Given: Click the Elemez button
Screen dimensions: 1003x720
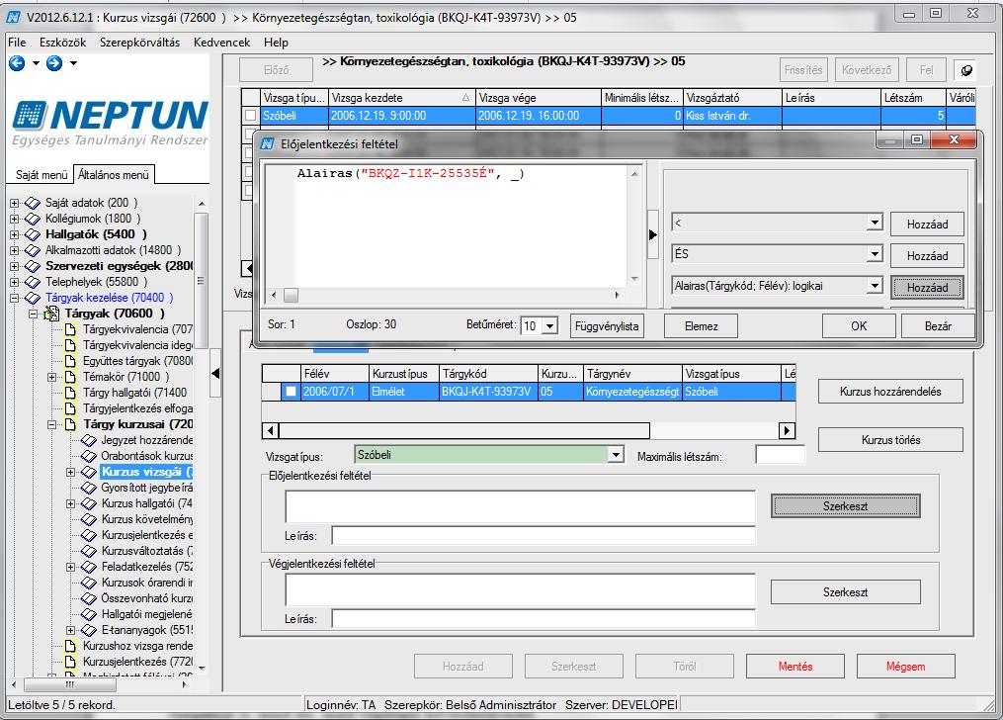Looking at the screenshot, I should click(701, 326).
